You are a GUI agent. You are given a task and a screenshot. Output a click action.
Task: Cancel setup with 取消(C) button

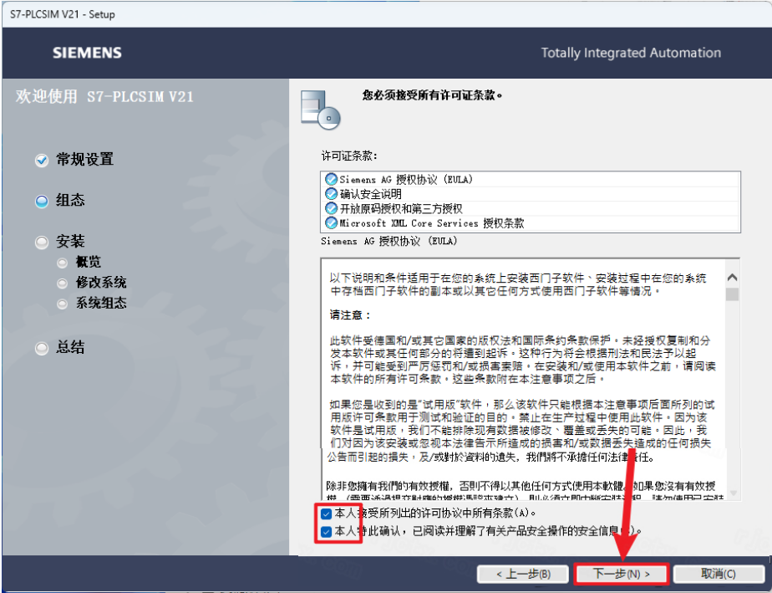coord(719,574)
